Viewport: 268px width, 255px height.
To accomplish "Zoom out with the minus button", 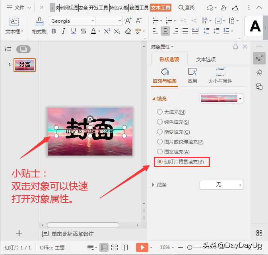I will tap(180, 247).
